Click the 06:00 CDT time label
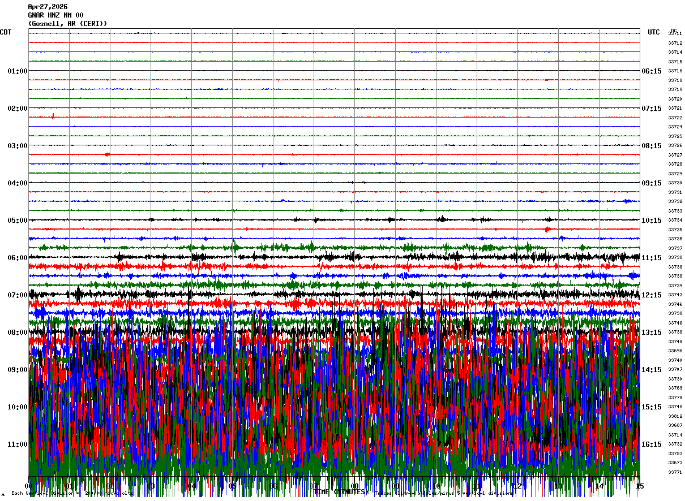This screenshot has width=685, height=501. 18,258
